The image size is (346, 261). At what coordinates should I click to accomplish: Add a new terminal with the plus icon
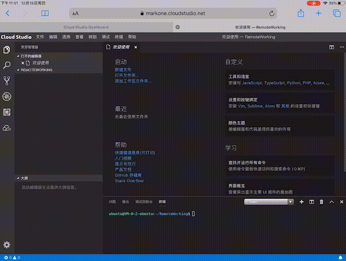[301, 202]
